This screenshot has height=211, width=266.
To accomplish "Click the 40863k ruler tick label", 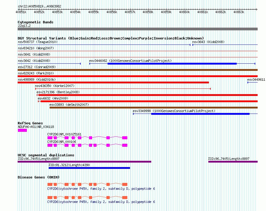I will [x=239, y=12].
